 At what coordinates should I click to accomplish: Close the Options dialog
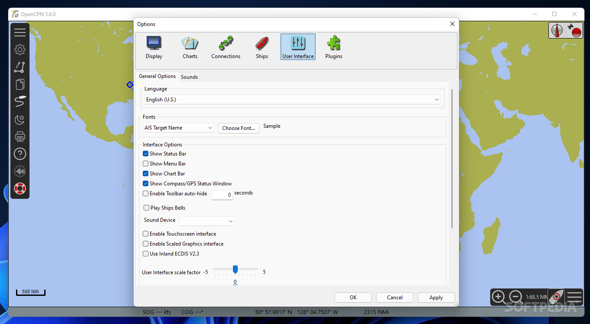(452, 24)
